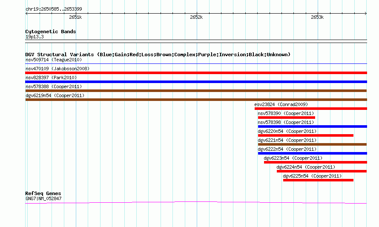Open the dgv6225n54 (Cooper2011) label

point(312,176)
